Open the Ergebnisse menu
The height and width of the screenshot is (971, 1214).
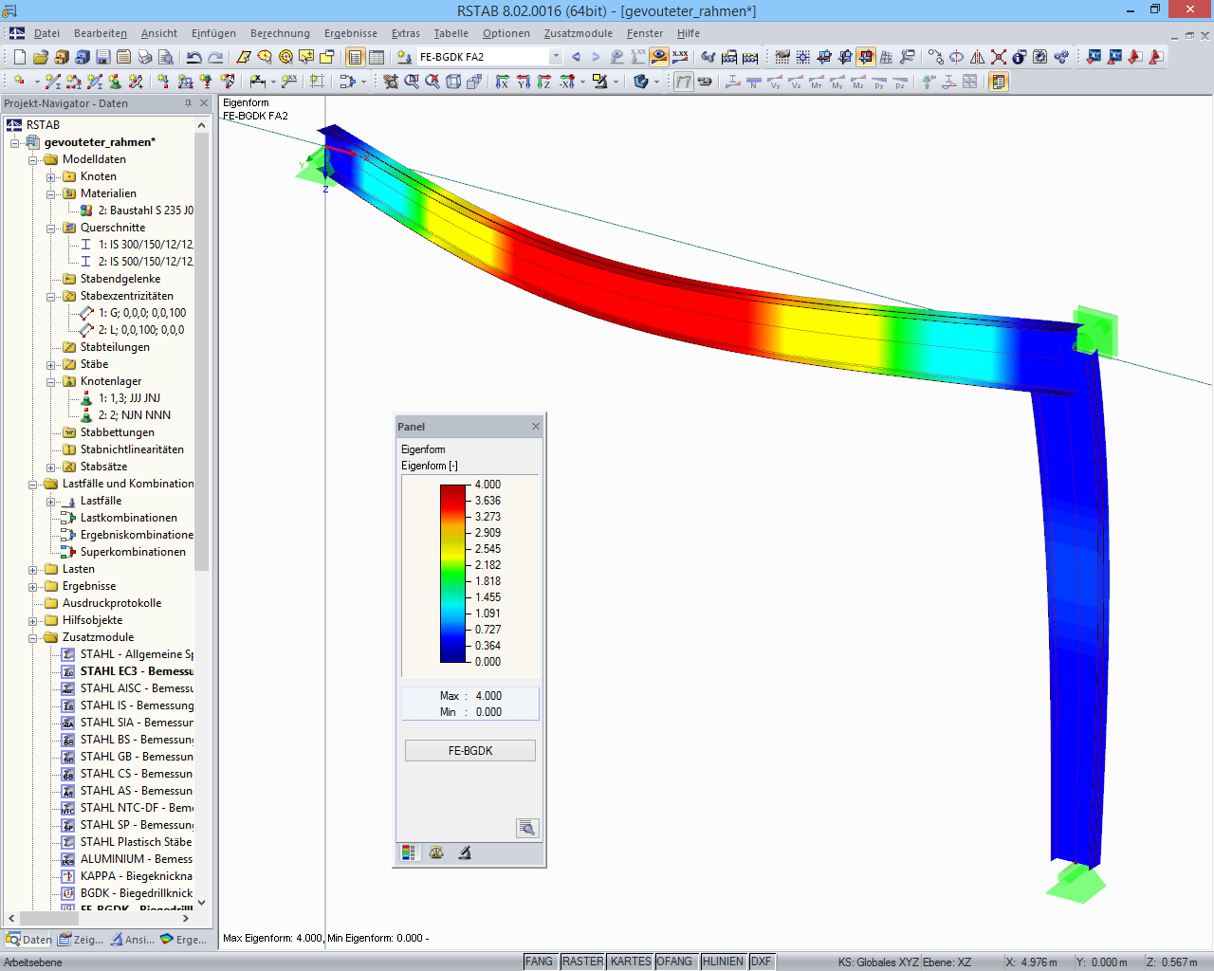click(351, 33)
